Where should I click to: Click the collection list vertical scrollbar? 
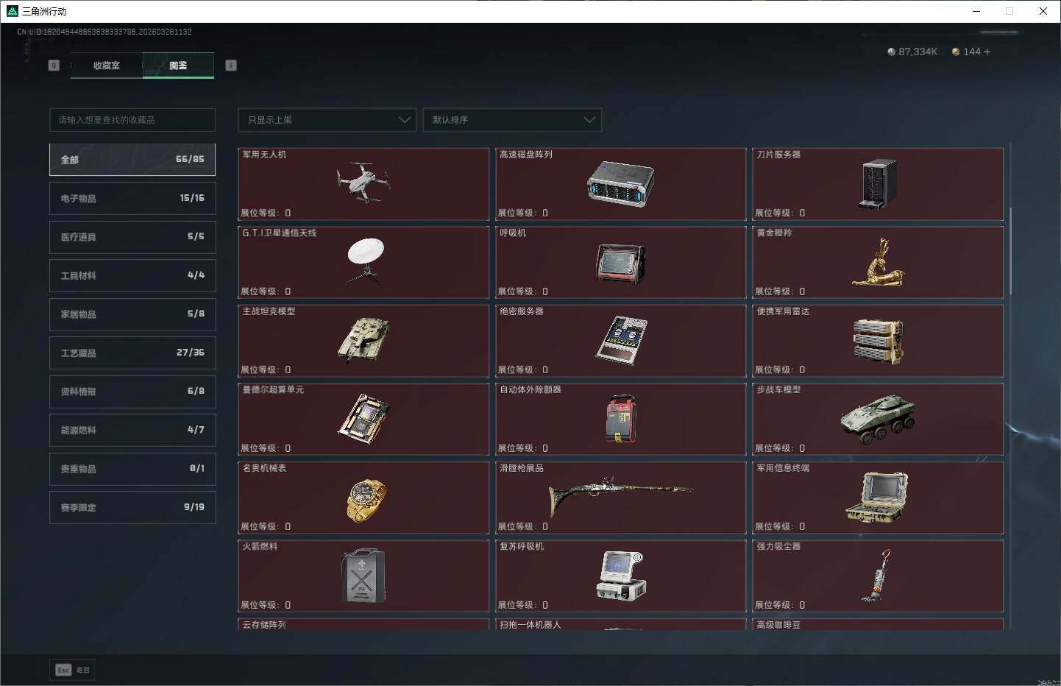[1010, 250]
